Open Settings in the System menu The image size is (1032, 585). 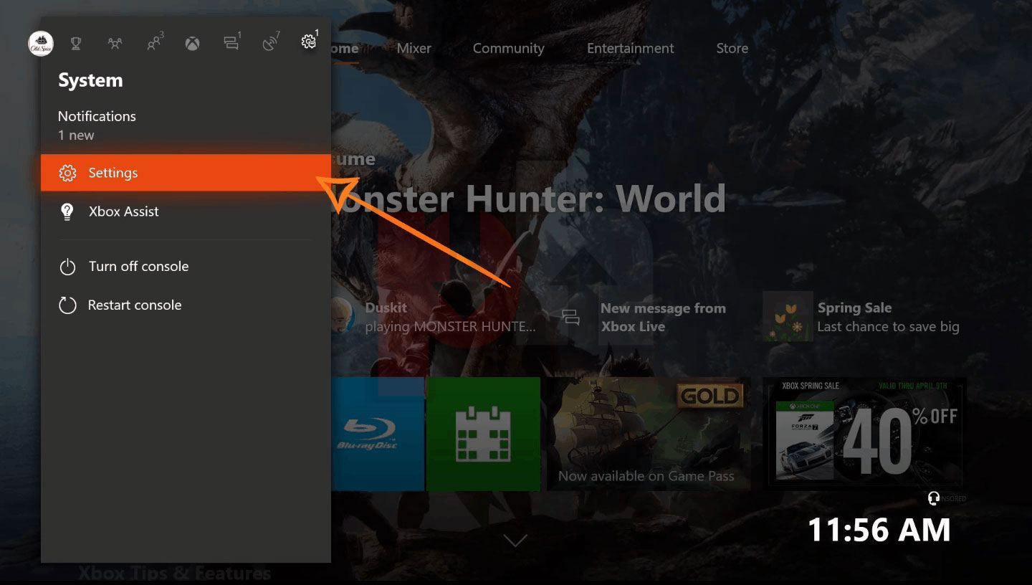pos(186,173)
